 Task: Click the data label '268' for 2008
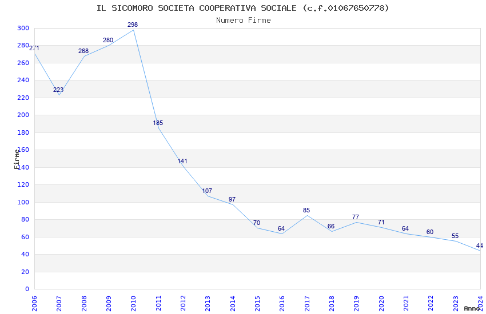(83, 51)
